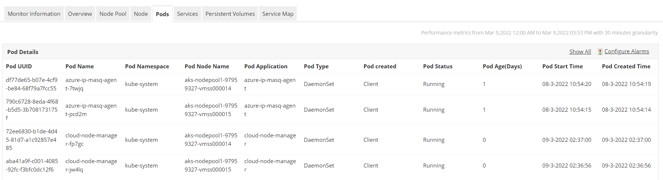Open the Node Pool tab
Viewport: 663px width, 180px height.
click(113, 14)
